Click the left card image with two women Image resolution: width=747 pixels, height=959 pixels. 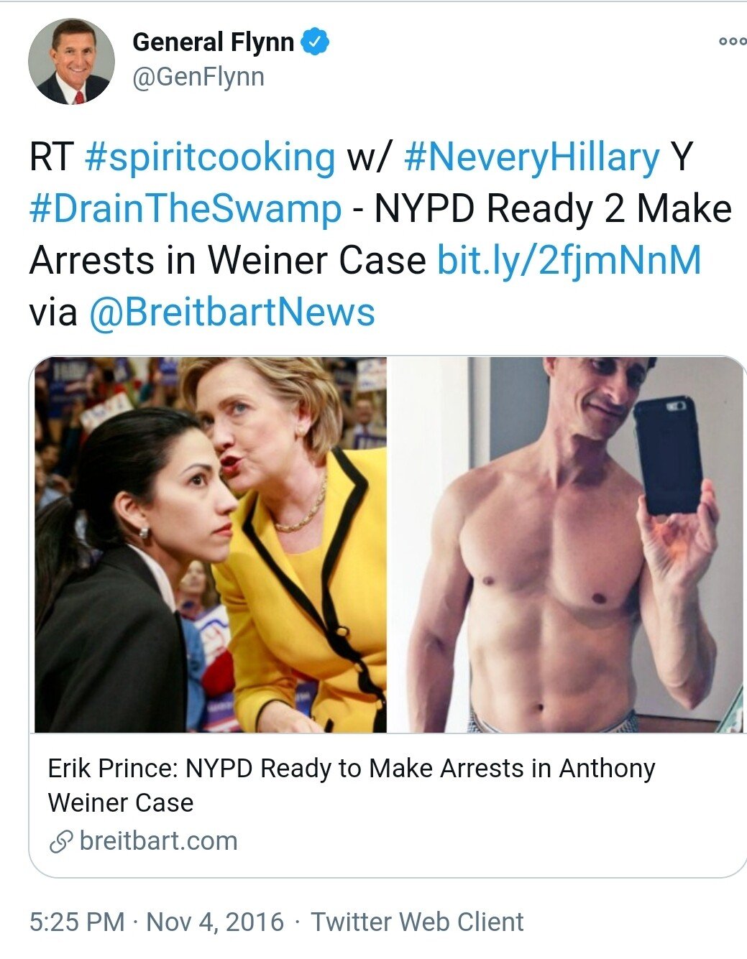tap(211, 545)
